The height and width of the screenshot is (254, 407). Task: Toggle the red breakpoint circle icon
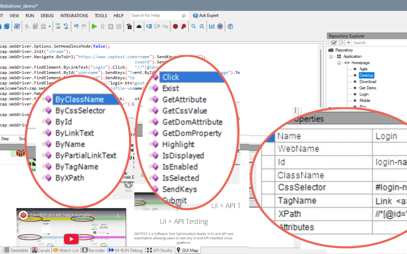point(176,26)
